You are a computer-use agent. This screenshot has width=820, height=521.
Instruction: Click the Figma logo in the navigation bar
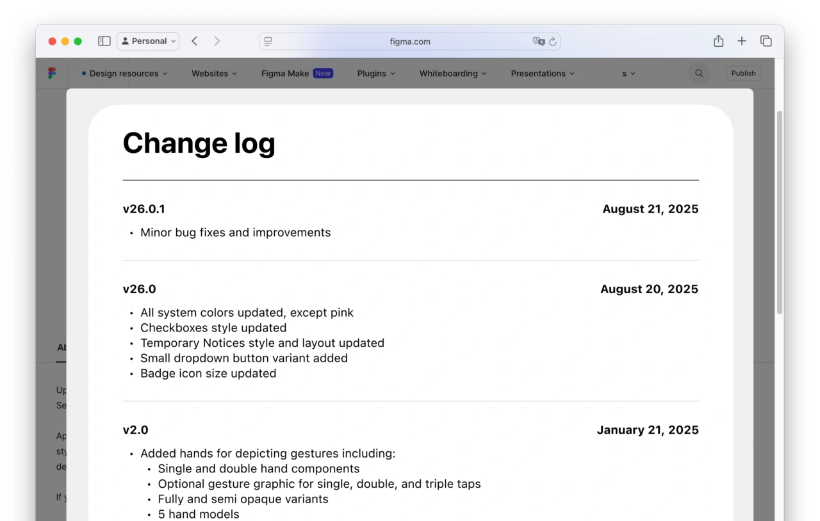click(52, 73)
